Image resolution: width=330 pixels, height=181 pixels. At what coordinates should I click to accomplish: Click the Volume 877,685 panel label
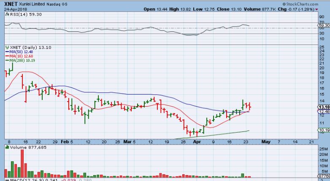click(28, 147)
